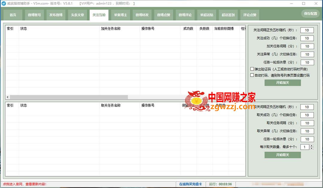Click the 运行 00:03:36 timer in status bar

coord(220,184)
